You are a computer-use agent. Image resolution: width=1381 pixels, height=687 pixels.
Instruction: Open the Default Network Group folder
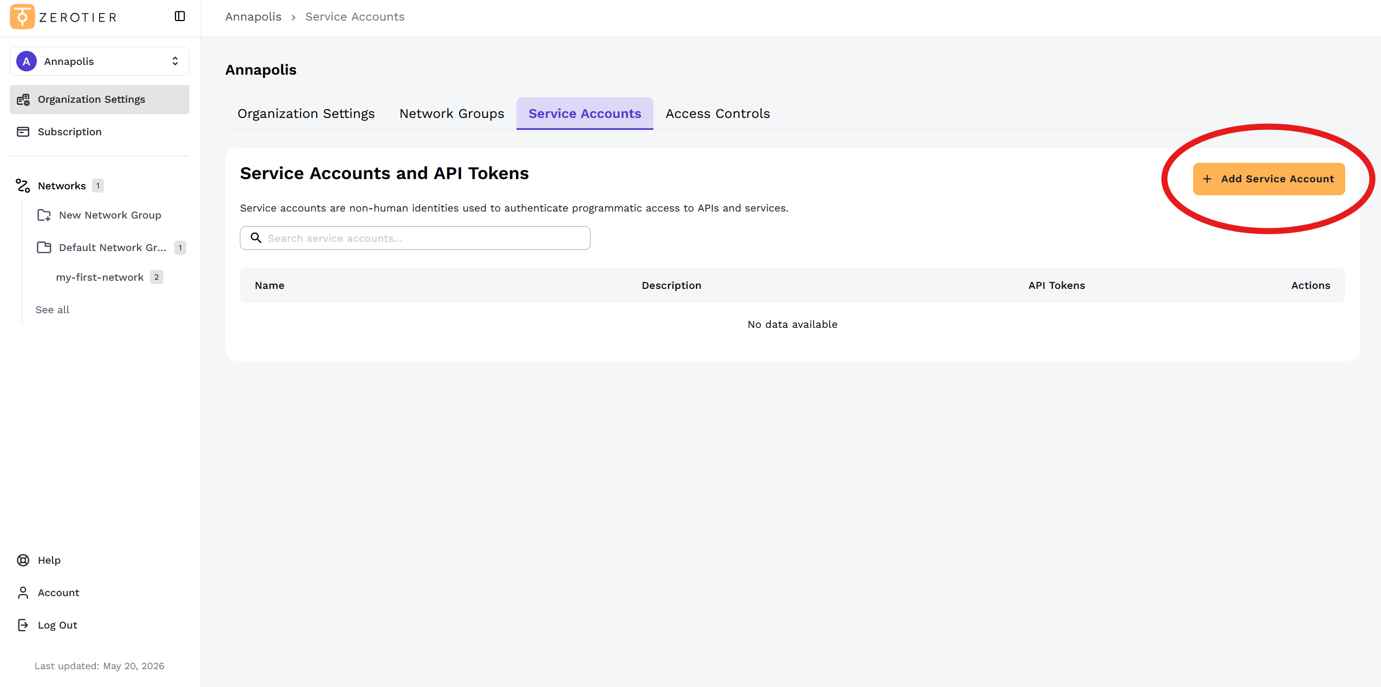point(112,248)
